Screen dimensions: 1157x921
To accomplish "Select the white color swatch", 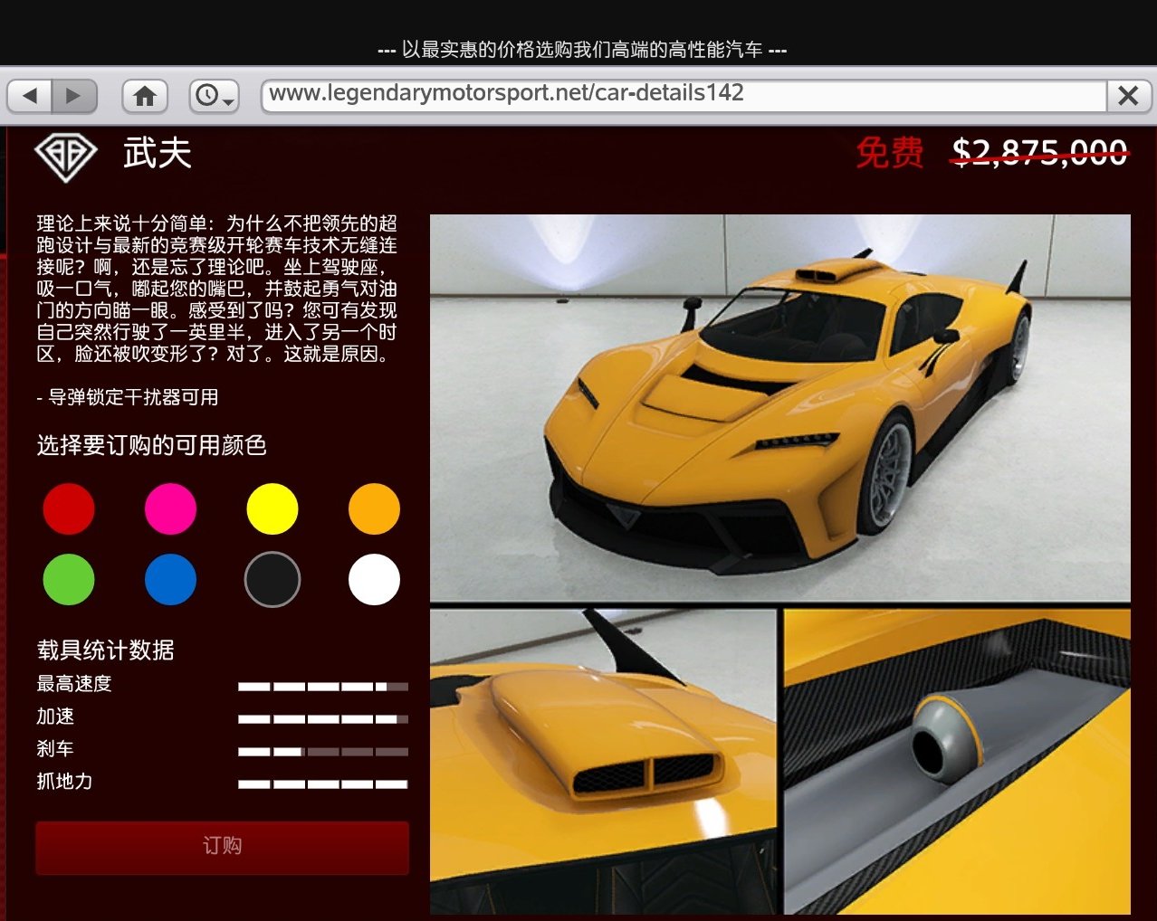I will 374,579.
